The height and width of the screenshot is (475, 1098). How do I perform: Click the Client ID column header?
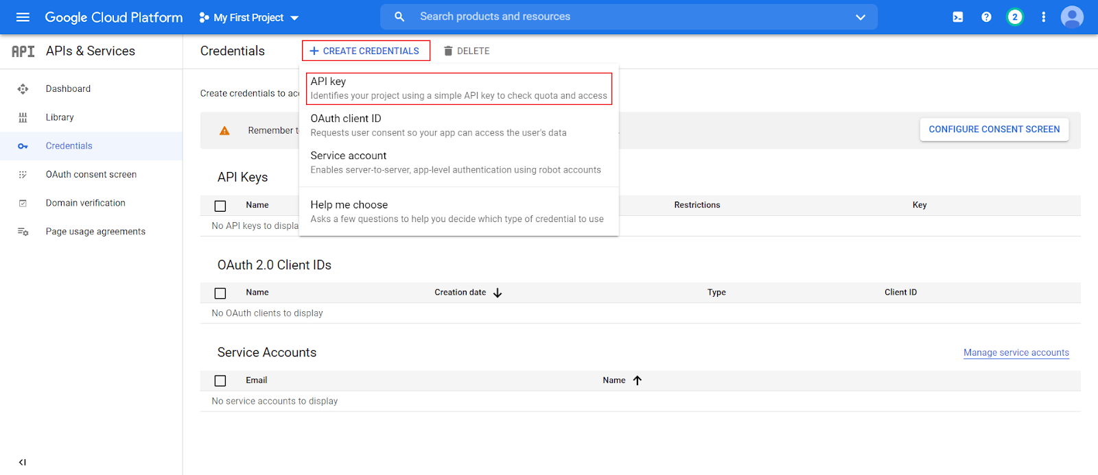click(x=900, y=293)
